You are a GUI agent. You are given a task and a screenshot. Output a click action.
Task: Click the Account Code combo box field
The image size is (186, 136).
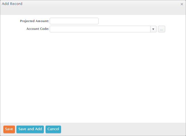(100, 29)
